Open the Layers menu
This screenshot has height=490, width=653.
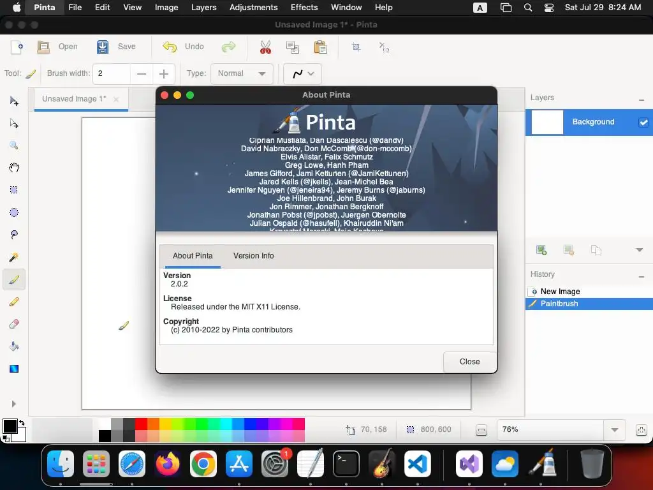203,8
